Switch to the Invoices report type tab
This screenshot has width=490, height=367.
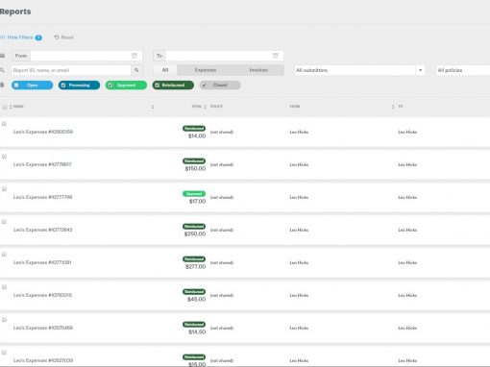click(x=258, y=70)
